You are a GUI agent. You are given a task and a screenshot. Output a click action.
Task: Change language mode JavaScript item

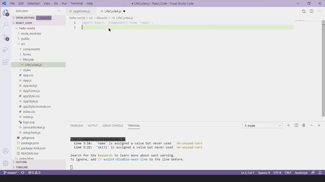pyautogui.click(x=301, y=172)
